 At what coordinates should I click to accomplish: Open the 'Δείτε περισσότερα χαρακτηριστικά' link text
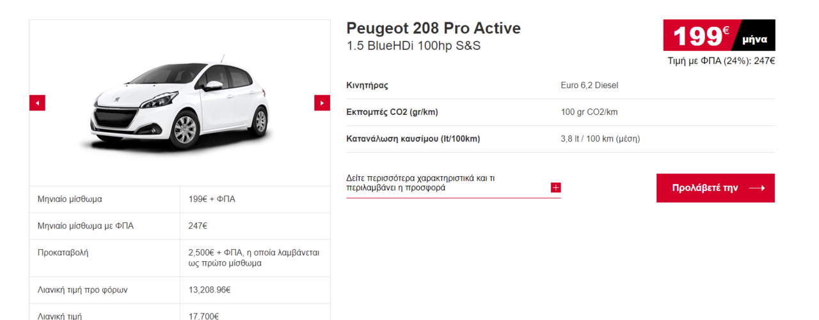click(420, 183)
